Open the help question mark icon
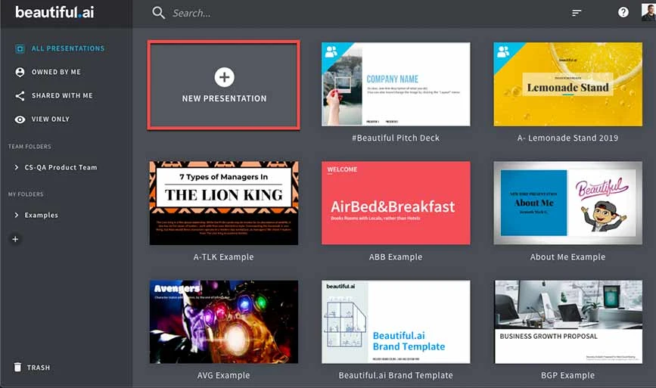This screenshot has width=656, height=388. 623,13
